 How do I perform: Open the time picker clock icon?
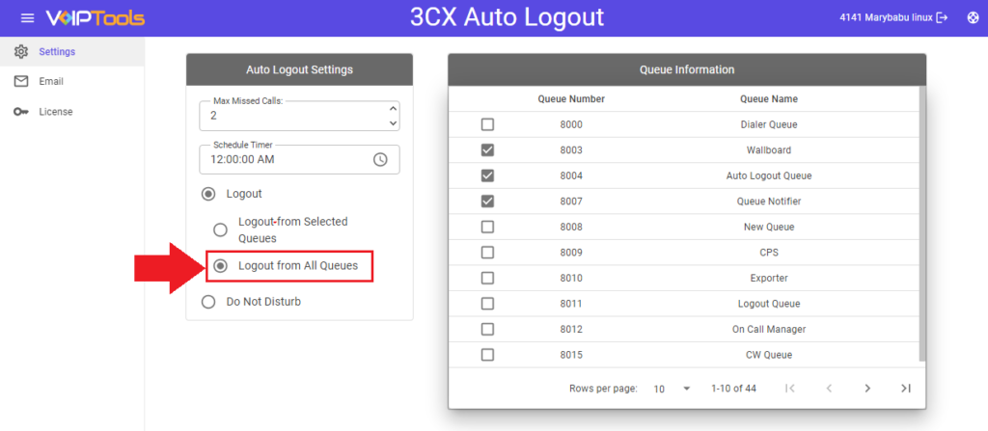click(x=380, y=159)
